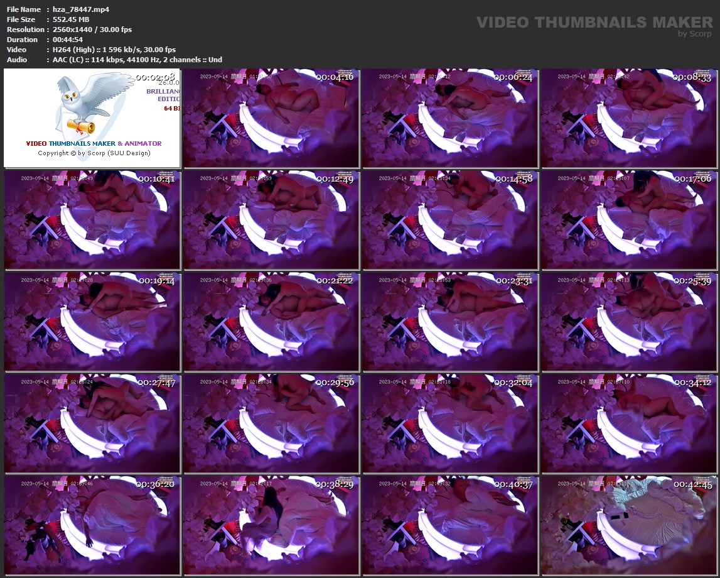Open the thumbnail marked 00:12:49
This screenshot has width=720, height=578.
[271, 220]
